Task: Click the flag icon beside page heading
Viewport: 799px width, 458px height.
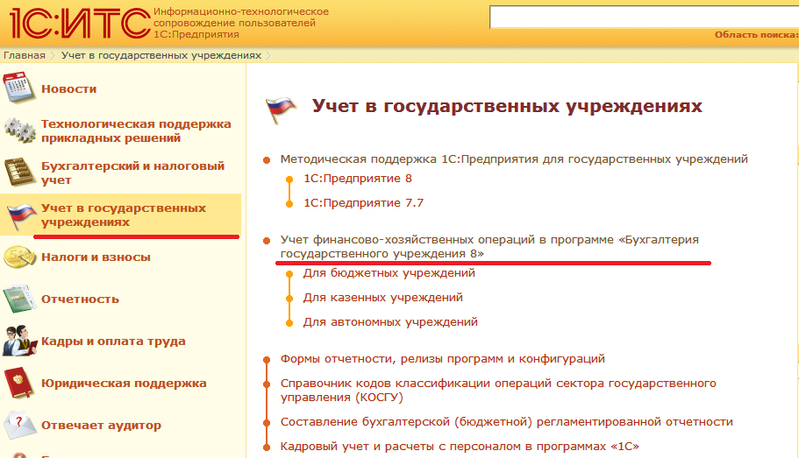Action: [x=281, y=110]
